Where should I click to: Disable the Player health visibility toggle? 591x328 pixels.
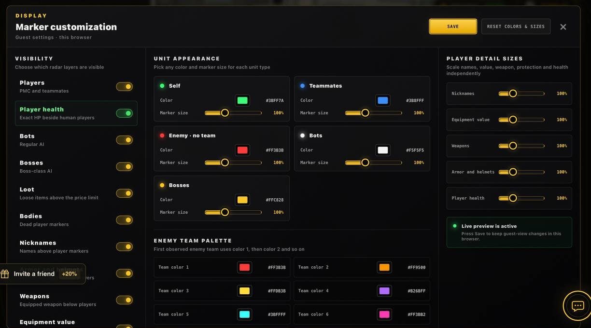tap(124, 113)
